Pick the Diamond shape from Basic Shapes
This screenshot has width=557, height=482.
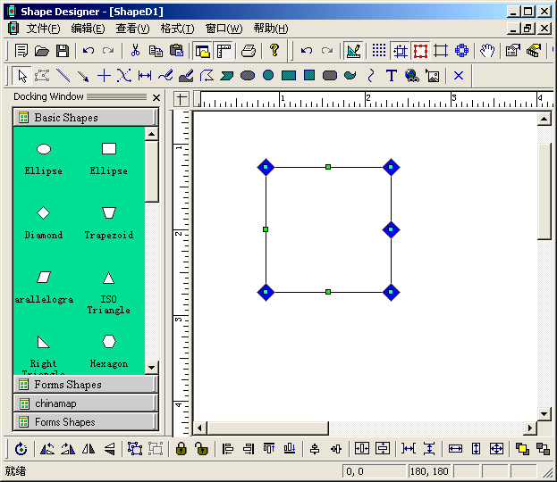point(43,213)
